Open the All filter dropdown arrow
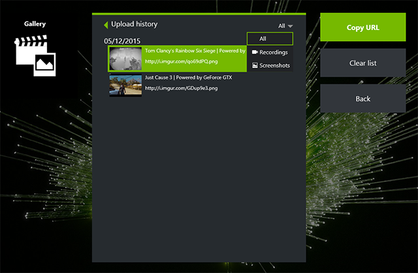Screen dimensions: 418x273 tap(290, 26)
